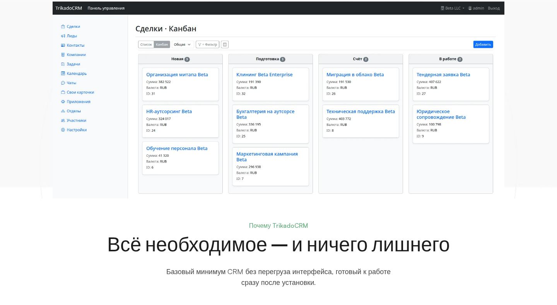Click the count badge on Счёт column
Viewport: 557px width, 305px height.
(x=366, y=59)
